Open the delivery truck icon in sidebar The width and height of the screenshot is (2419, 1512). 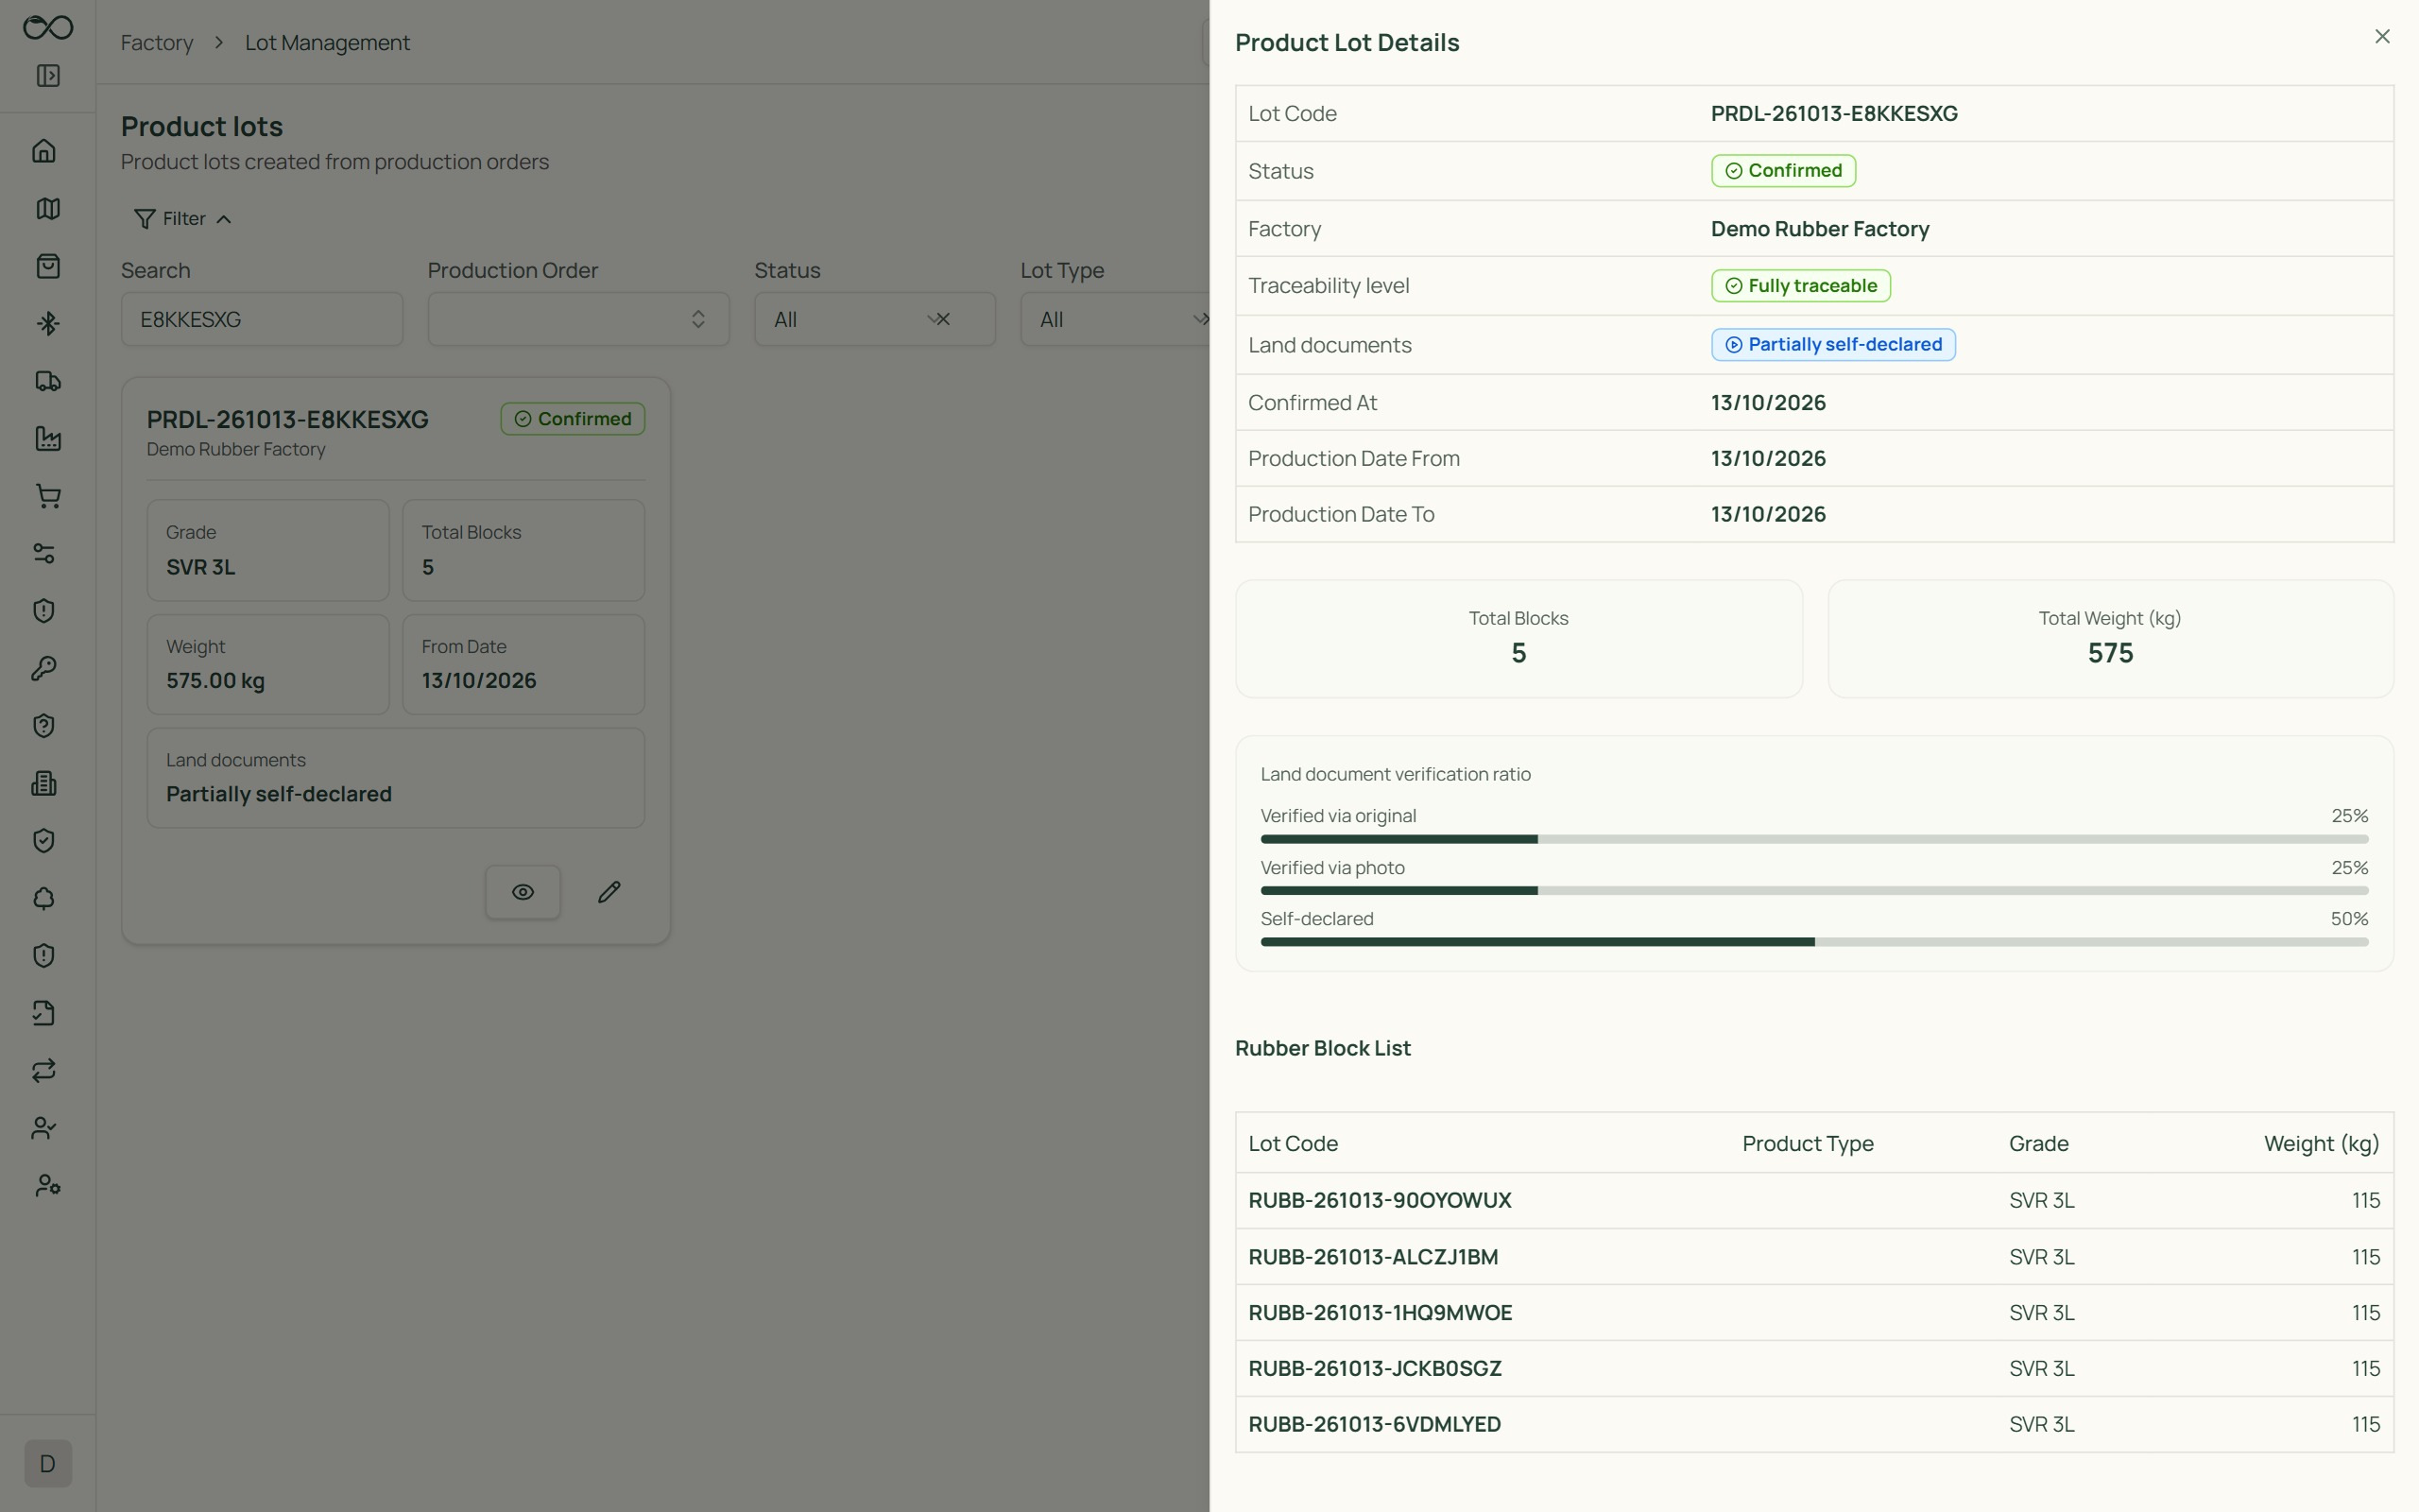[48, 381]
